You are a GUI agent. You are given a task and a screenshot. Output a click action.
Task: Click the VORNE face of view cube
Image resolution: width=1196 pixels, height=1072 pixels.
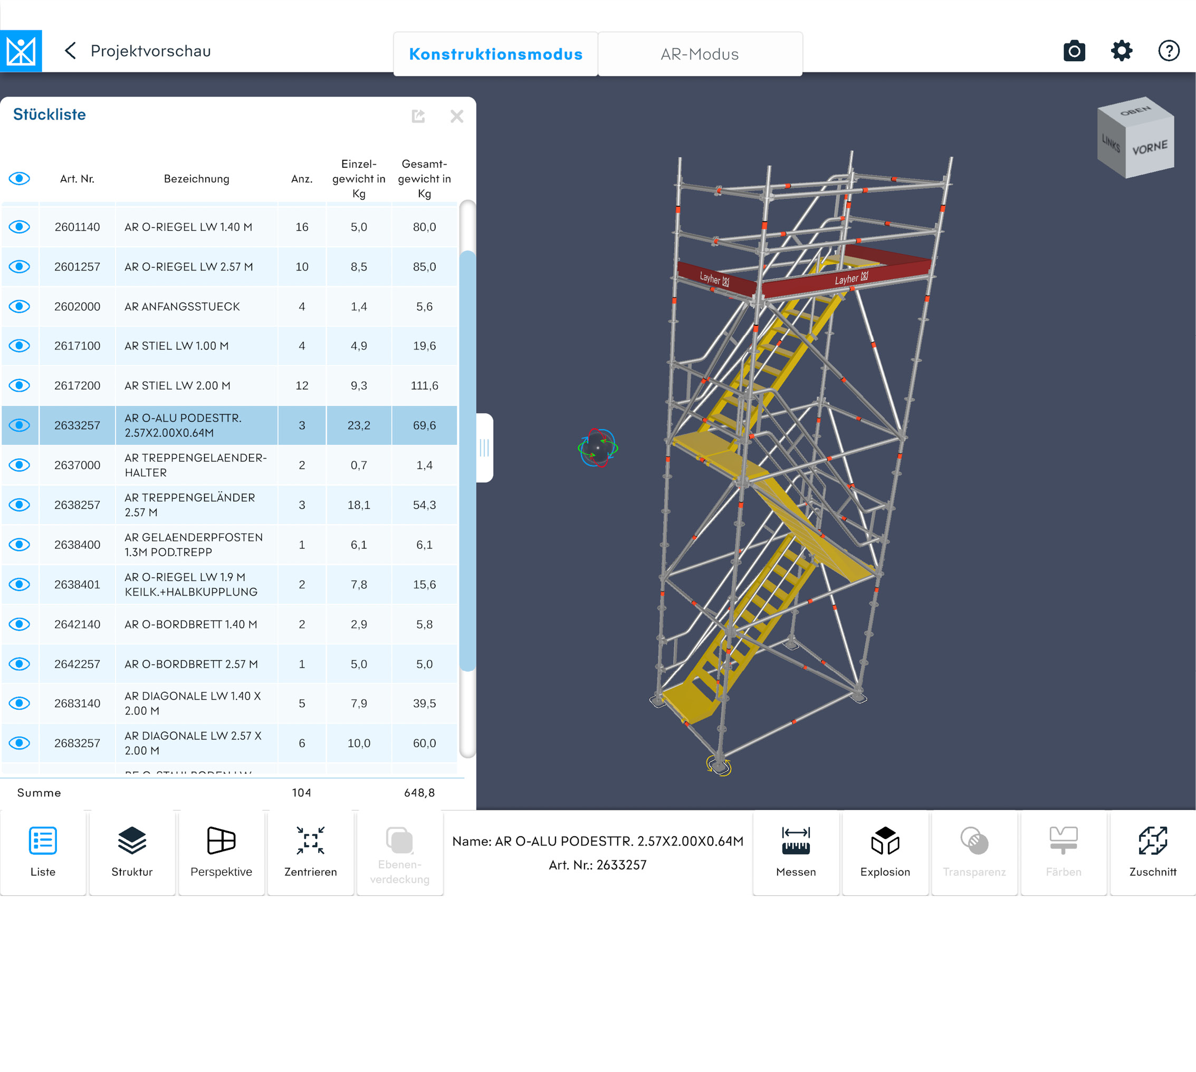[x=1150, y=147]
